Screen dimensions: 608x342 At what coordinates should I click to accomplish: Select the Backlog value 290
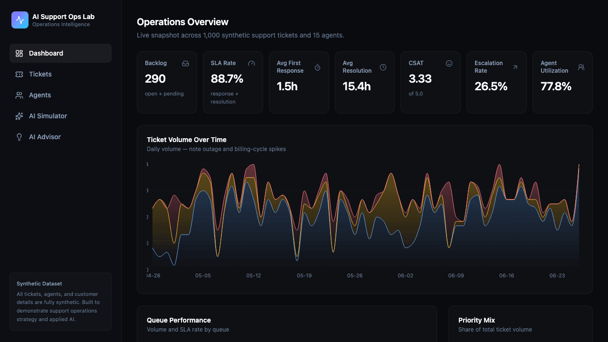pyautogui.click(x=155, y=78)
